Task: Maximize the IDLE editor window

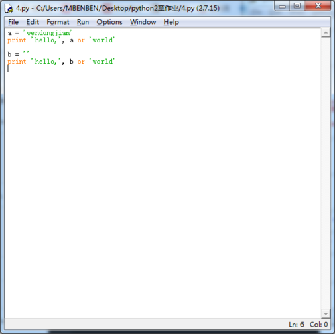Action: click(x=297, y=6)
